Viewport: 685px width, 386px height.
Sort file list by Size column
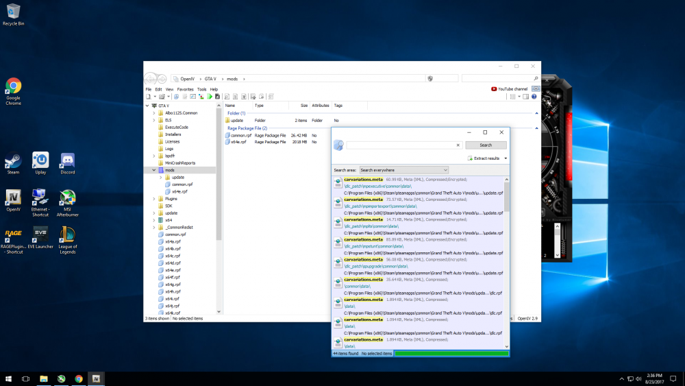tap(303, 106)
